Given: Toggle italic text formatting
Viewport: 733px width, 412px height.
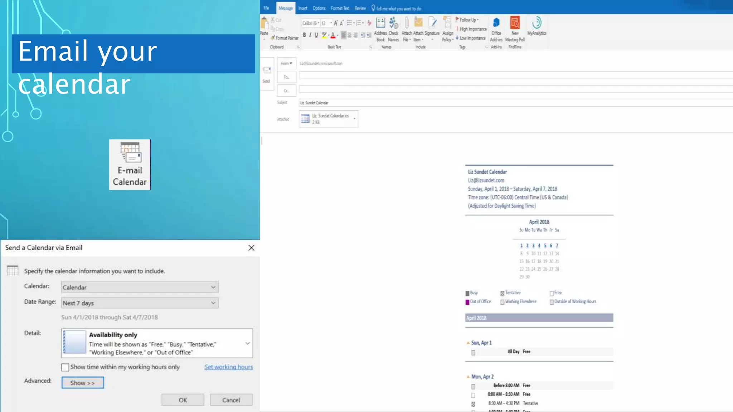Looking at the screenshot, I should [x=310, y=35].
